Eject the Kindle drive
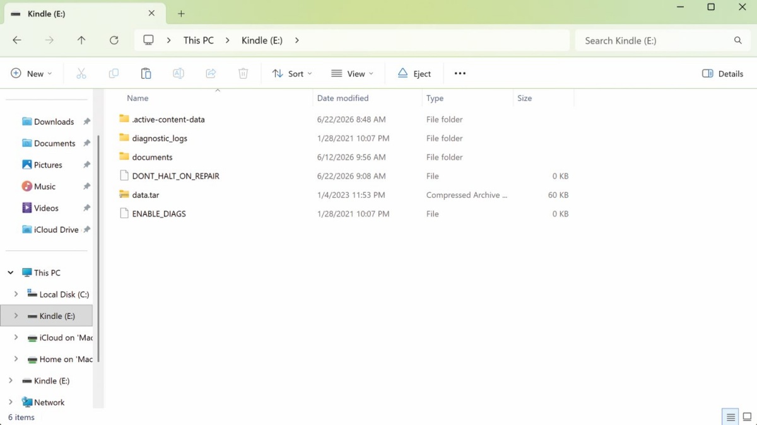This screenshot has width=757, height=425. pyautogui.click(x=414, y=74)
